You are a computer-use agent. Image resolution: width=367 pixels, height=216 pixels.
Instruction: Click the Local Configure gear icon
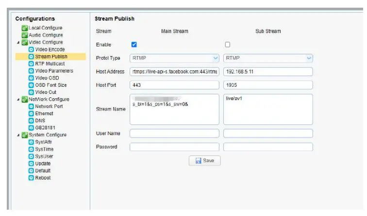point(25,28)
